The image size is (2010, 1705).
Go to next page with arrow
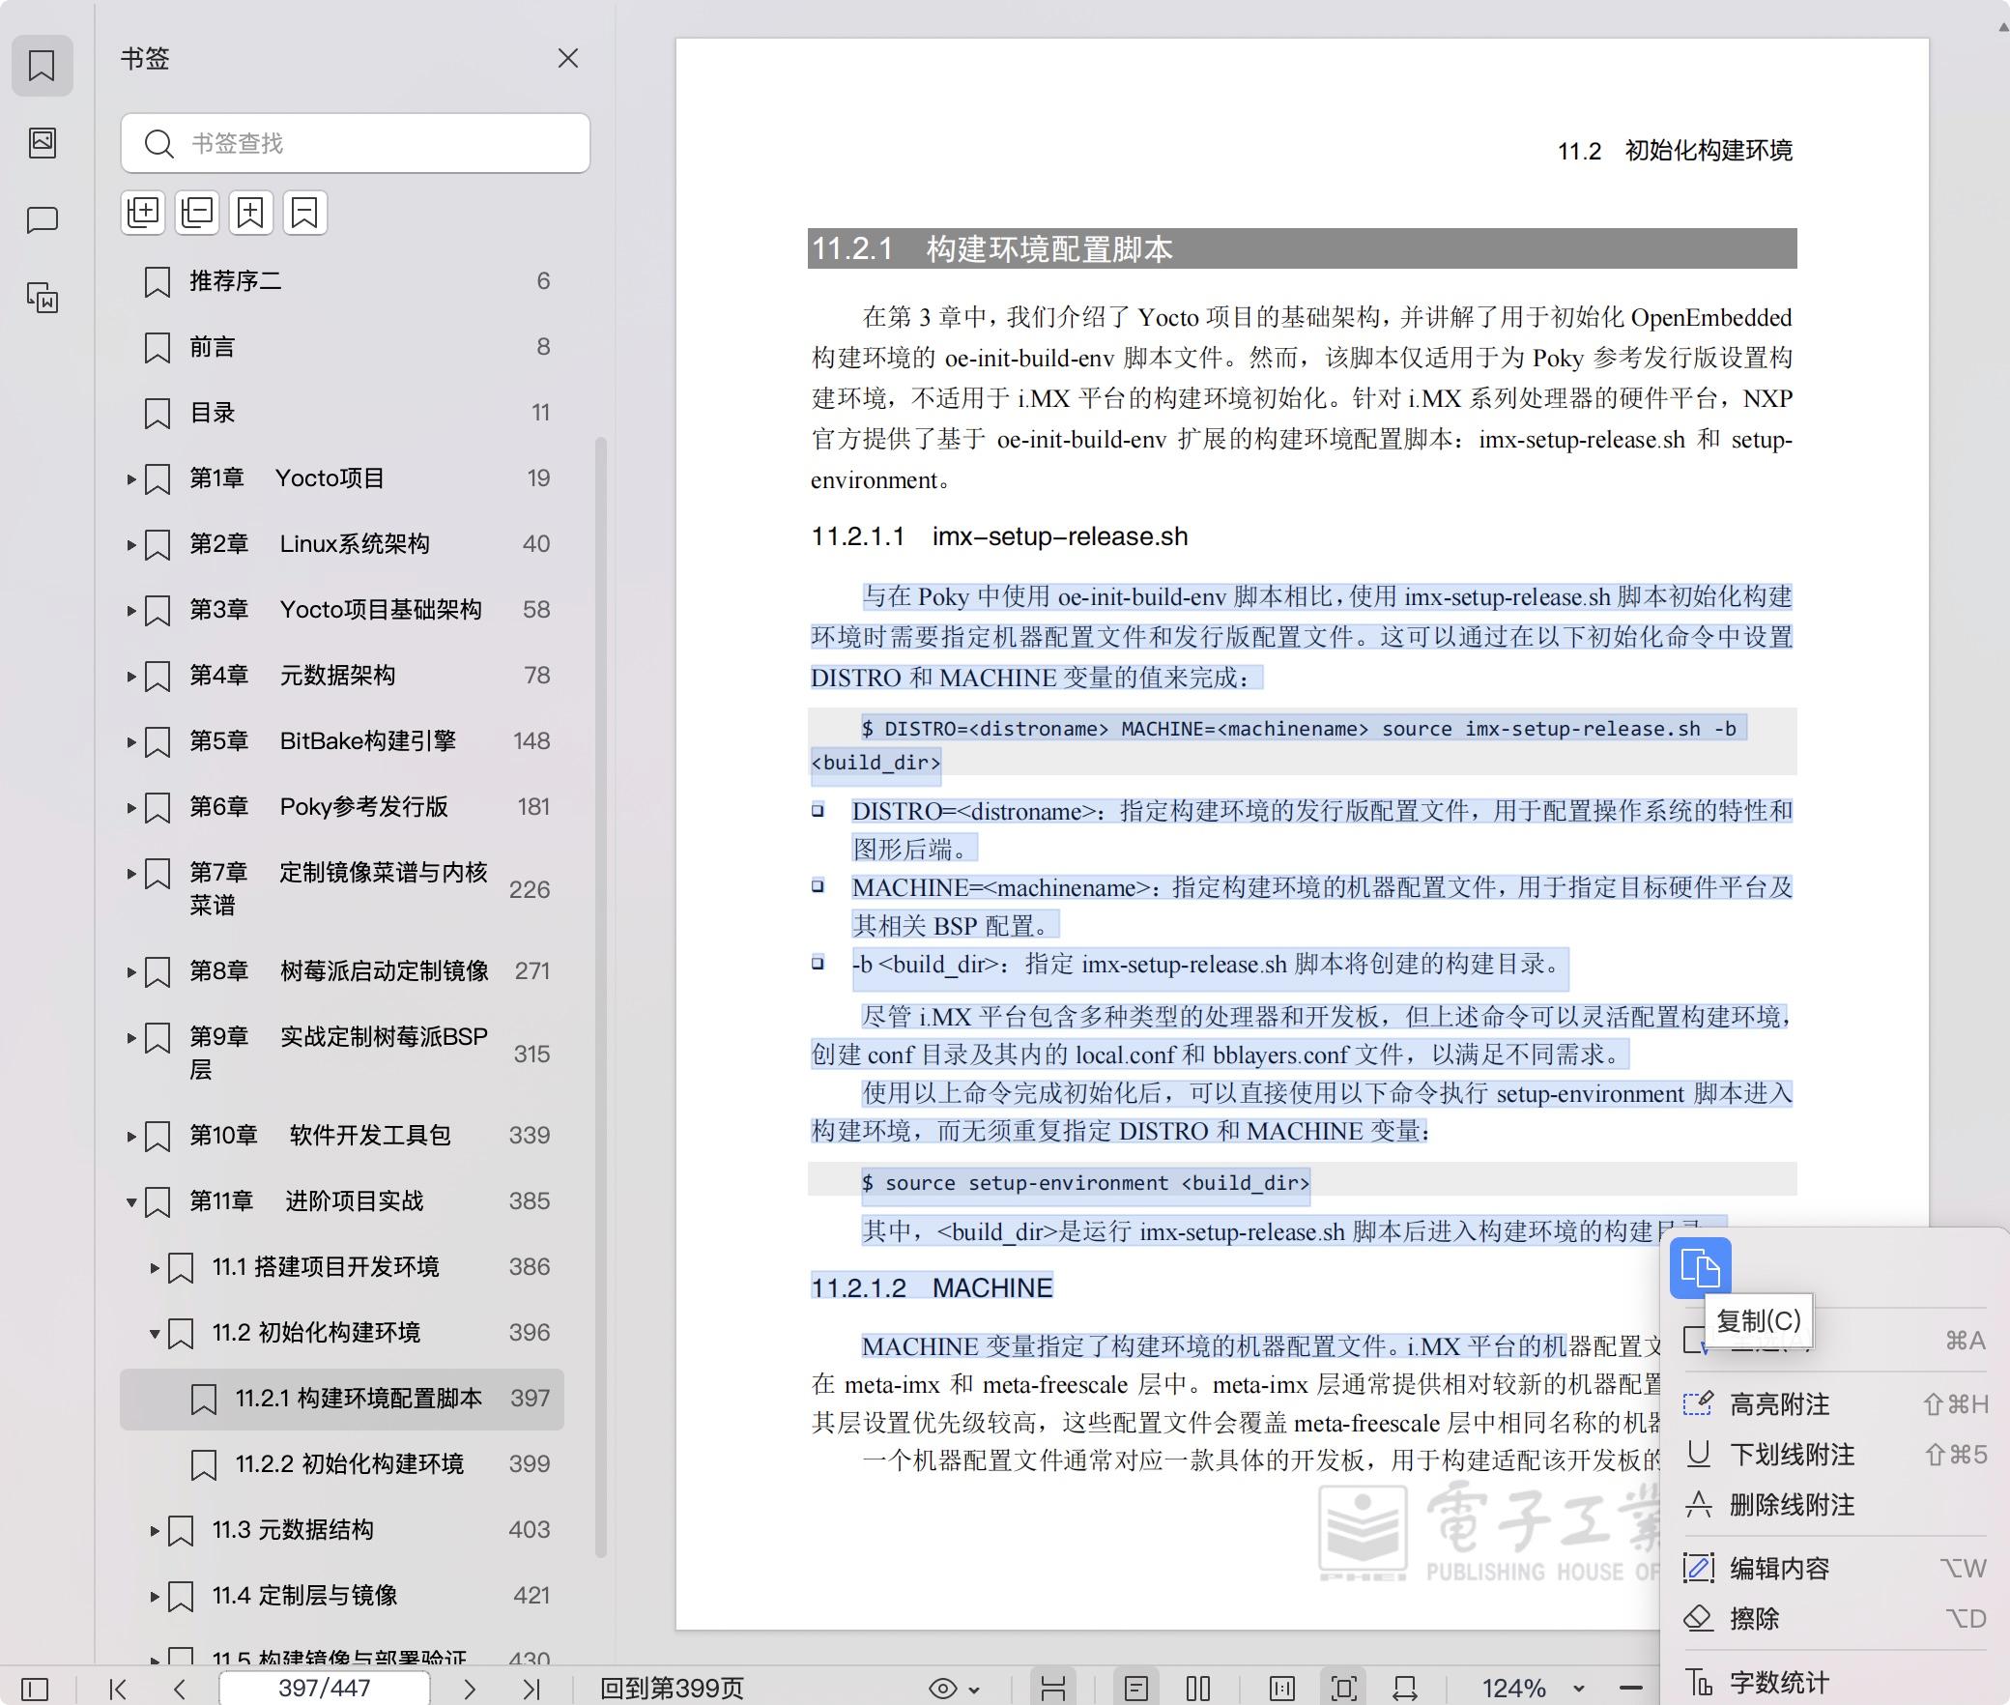[x=470, y=1689]
